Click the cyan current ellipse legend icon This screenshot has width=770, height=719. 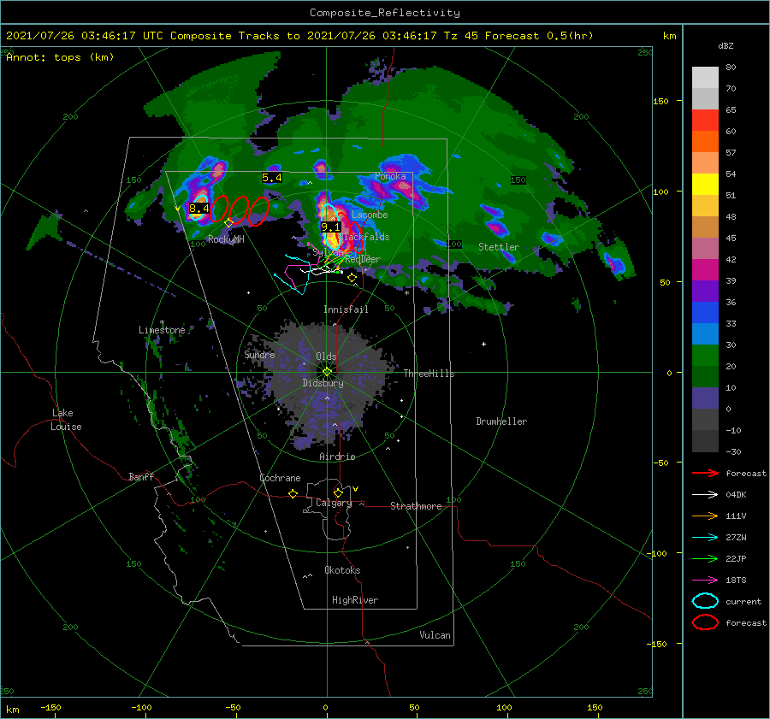(x=705, y=601)
